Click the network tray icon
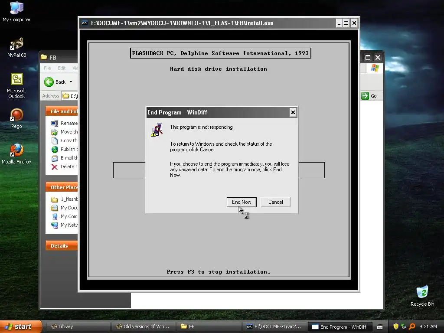 [x=404, y=326]
